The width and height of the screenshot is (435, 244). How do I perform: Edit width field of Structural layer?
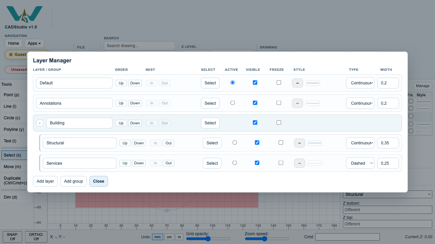[x=388, y=143]
